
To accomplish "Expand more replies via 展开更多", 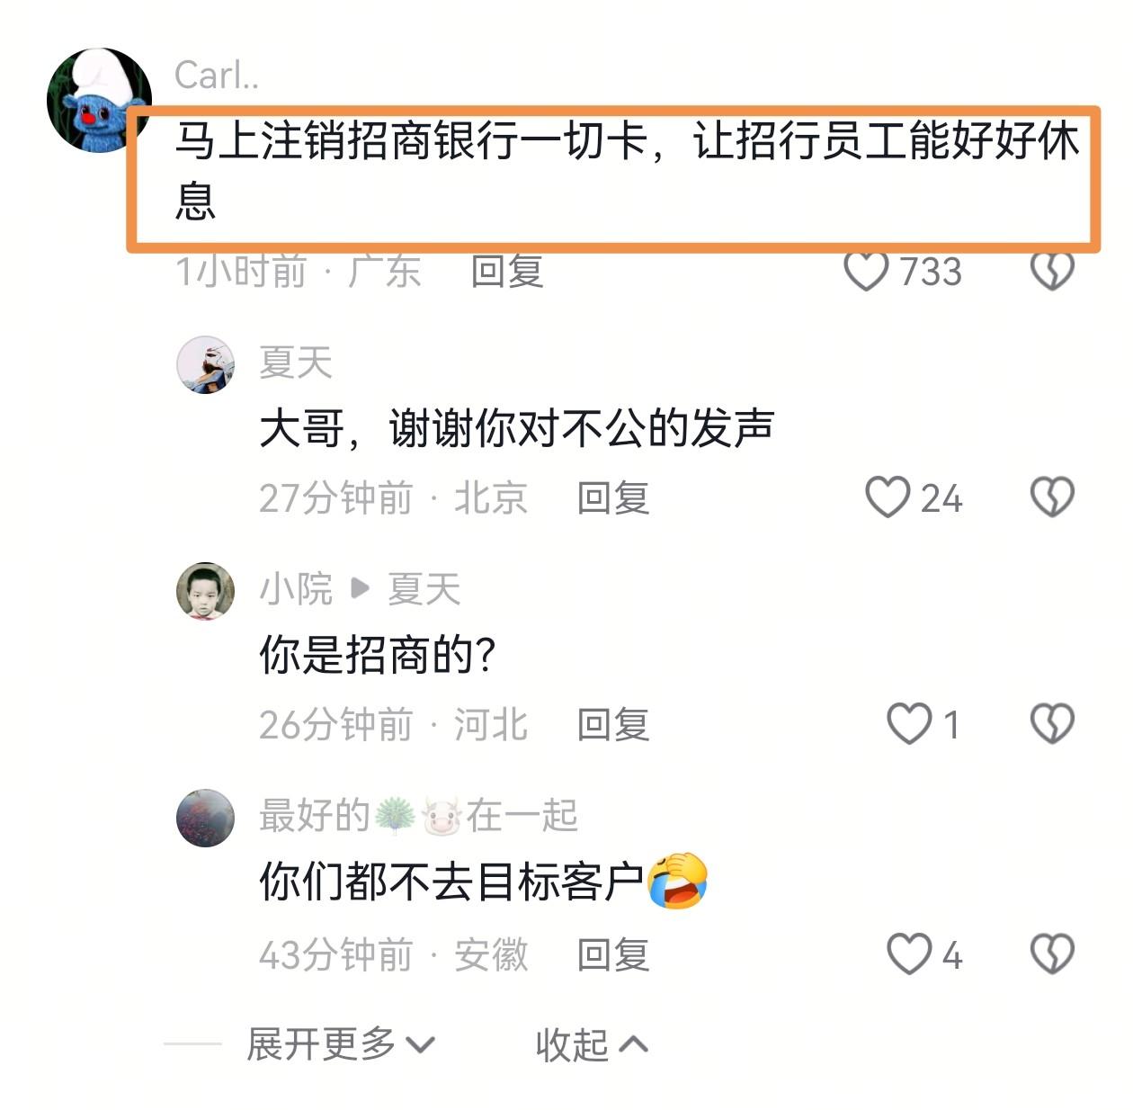I will tap(341, 1044).
